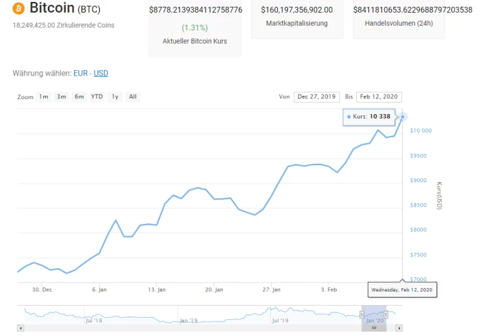Click the navigator right scroll arrow
479x336 pixels.
click(399, 329)
